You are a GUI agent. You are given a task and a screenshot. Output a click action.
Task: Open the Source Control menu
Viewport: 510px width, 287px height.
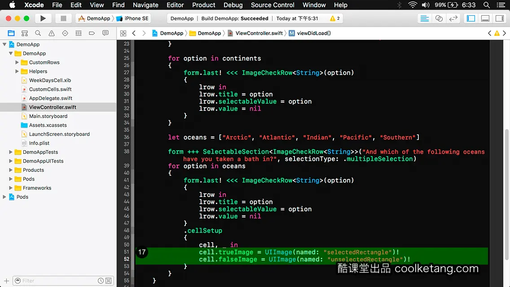pos(273,5)
